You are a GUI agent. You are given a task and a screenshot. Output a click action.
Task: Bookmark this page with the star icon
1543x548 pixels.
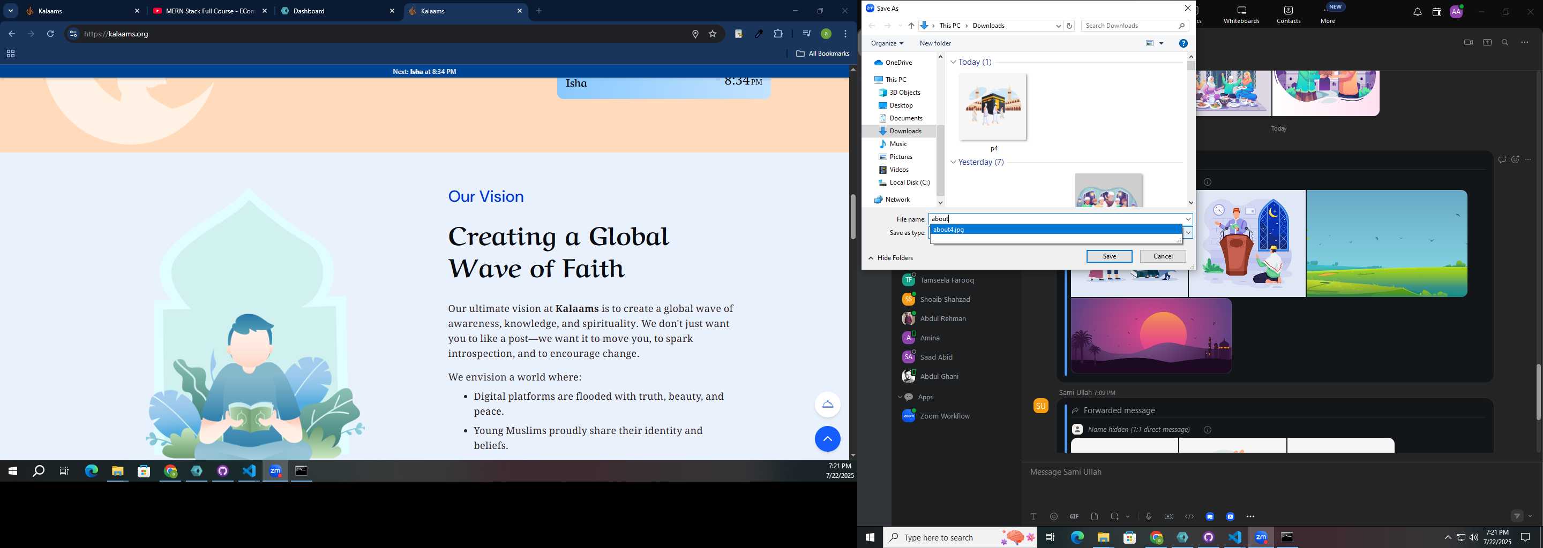point(713,34)
